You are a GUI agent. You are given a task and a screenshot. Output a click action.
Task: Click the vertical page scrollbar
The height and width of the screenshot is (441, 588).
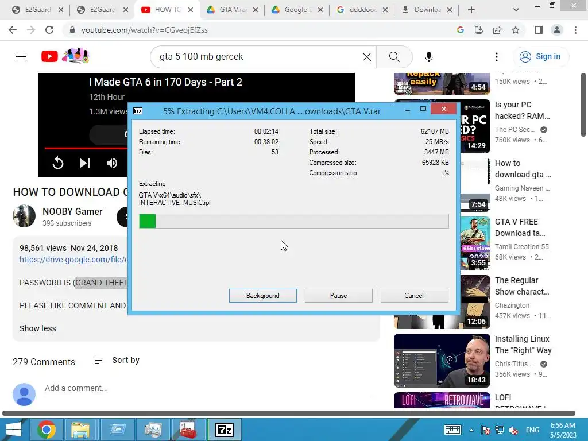tap(583, 105)
